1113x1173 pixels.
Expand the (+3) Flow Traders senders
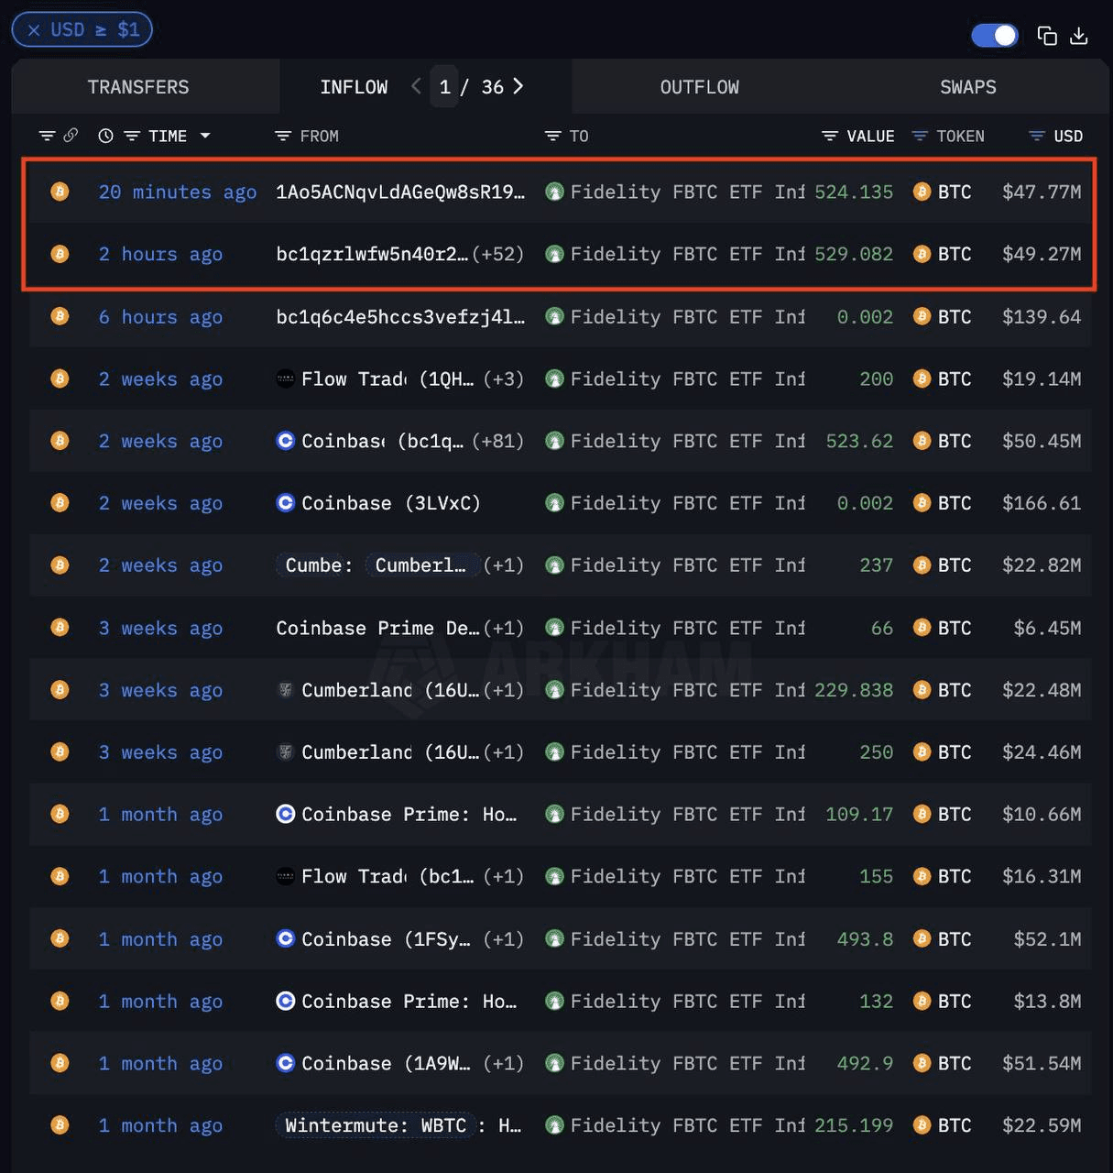pos(504,379)
